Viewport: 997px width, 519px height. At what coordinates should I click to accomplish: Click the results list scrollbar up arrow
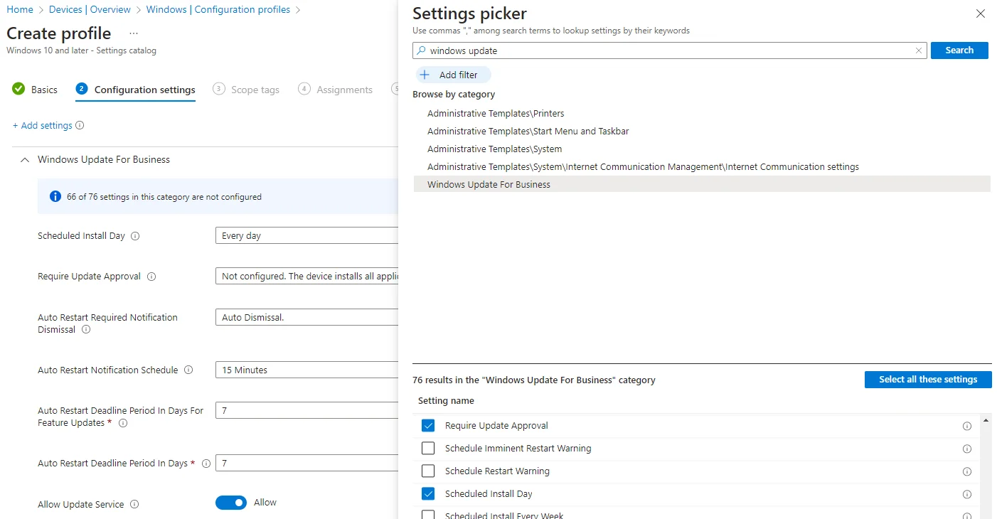(x=986, y=421)
